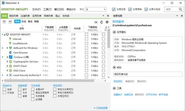Click the first column-layout icon
This screenshot has width=185, height=111.
[4, 22]
